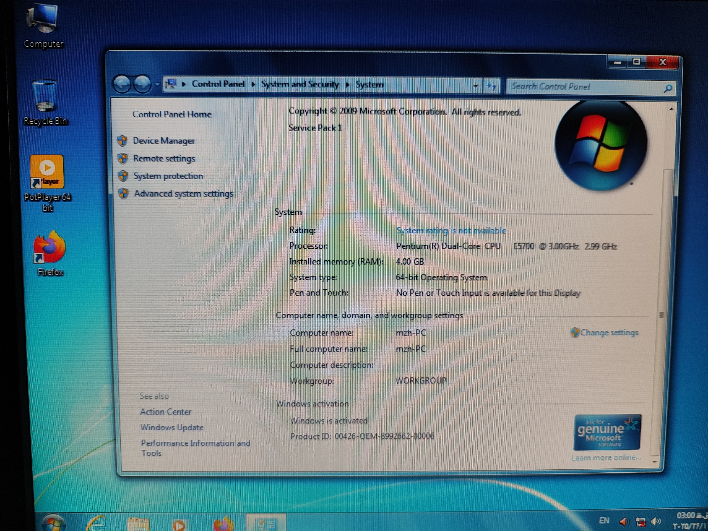The height and width of the screenshot is (531, 708).
Task: Select System and Security breadcrumb
Action: 300,85
